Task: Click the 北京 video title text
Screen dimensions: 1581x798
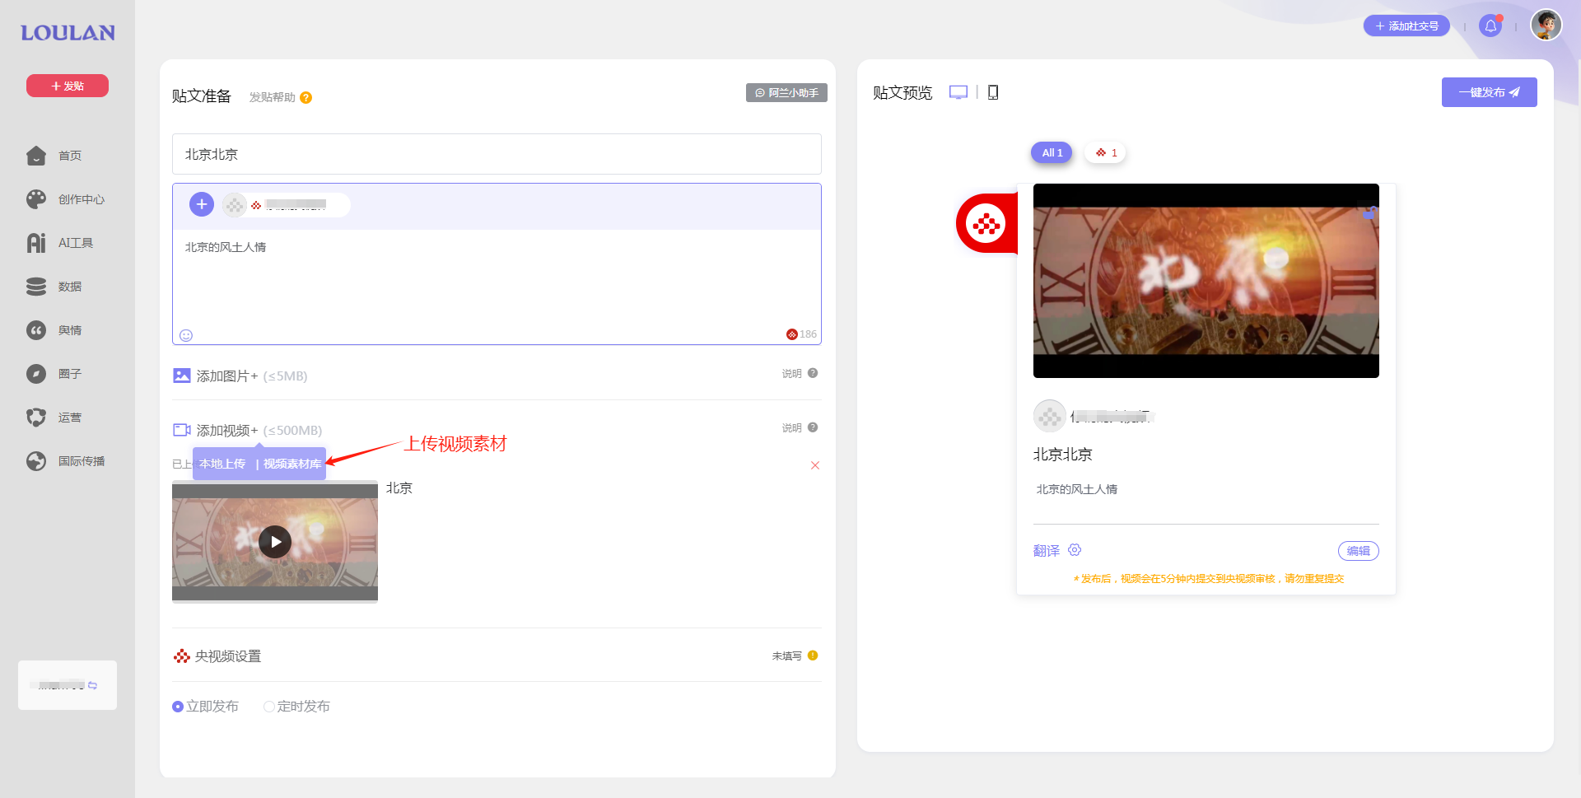Action: [x=399, y=488]
